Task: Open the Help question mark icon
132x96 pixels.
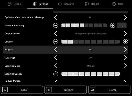Action: 114,4
